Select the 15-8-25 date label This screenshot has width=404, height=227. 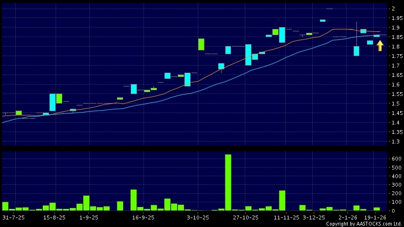click(55, 218)
